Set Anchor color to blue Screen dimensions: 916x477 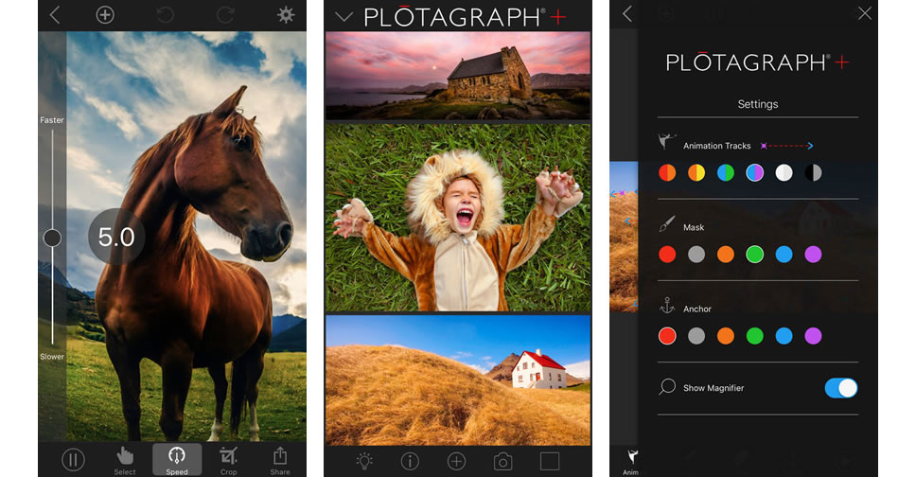tap(784, 336)
